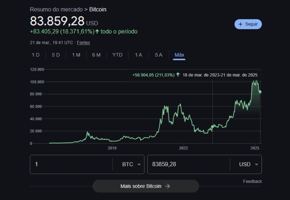Switch to the 1 M range tab
The height and width of the screenshot is (200, 290).
76,55
